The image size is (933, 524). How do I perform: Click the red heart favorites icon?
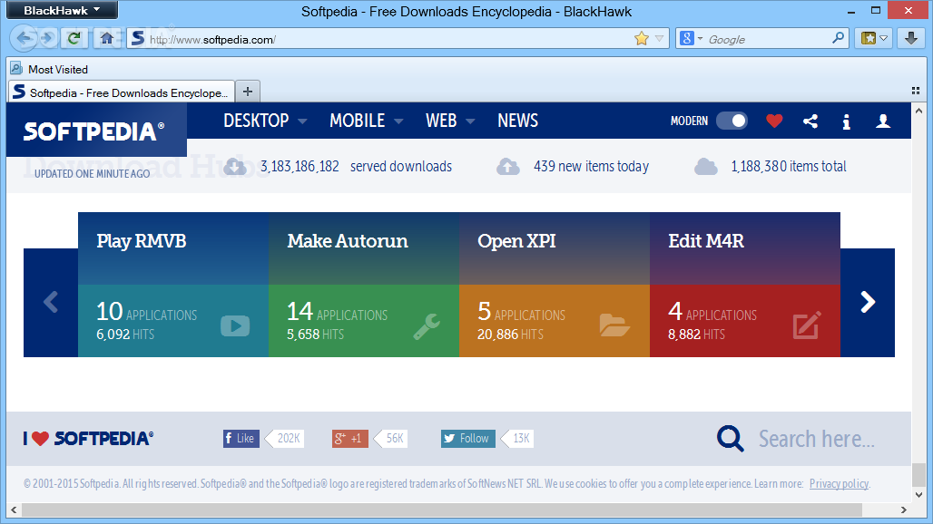(774, 121)
